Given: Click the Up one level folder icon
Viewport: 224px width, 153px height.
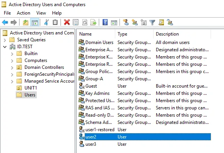Looking at the screenshot, I should [26, 22].
